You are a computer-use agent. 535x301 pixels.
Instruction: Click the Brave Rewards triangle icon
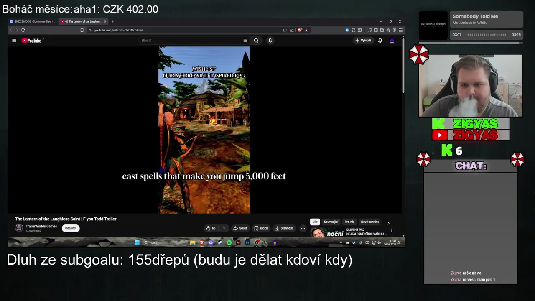click(306, 30)
